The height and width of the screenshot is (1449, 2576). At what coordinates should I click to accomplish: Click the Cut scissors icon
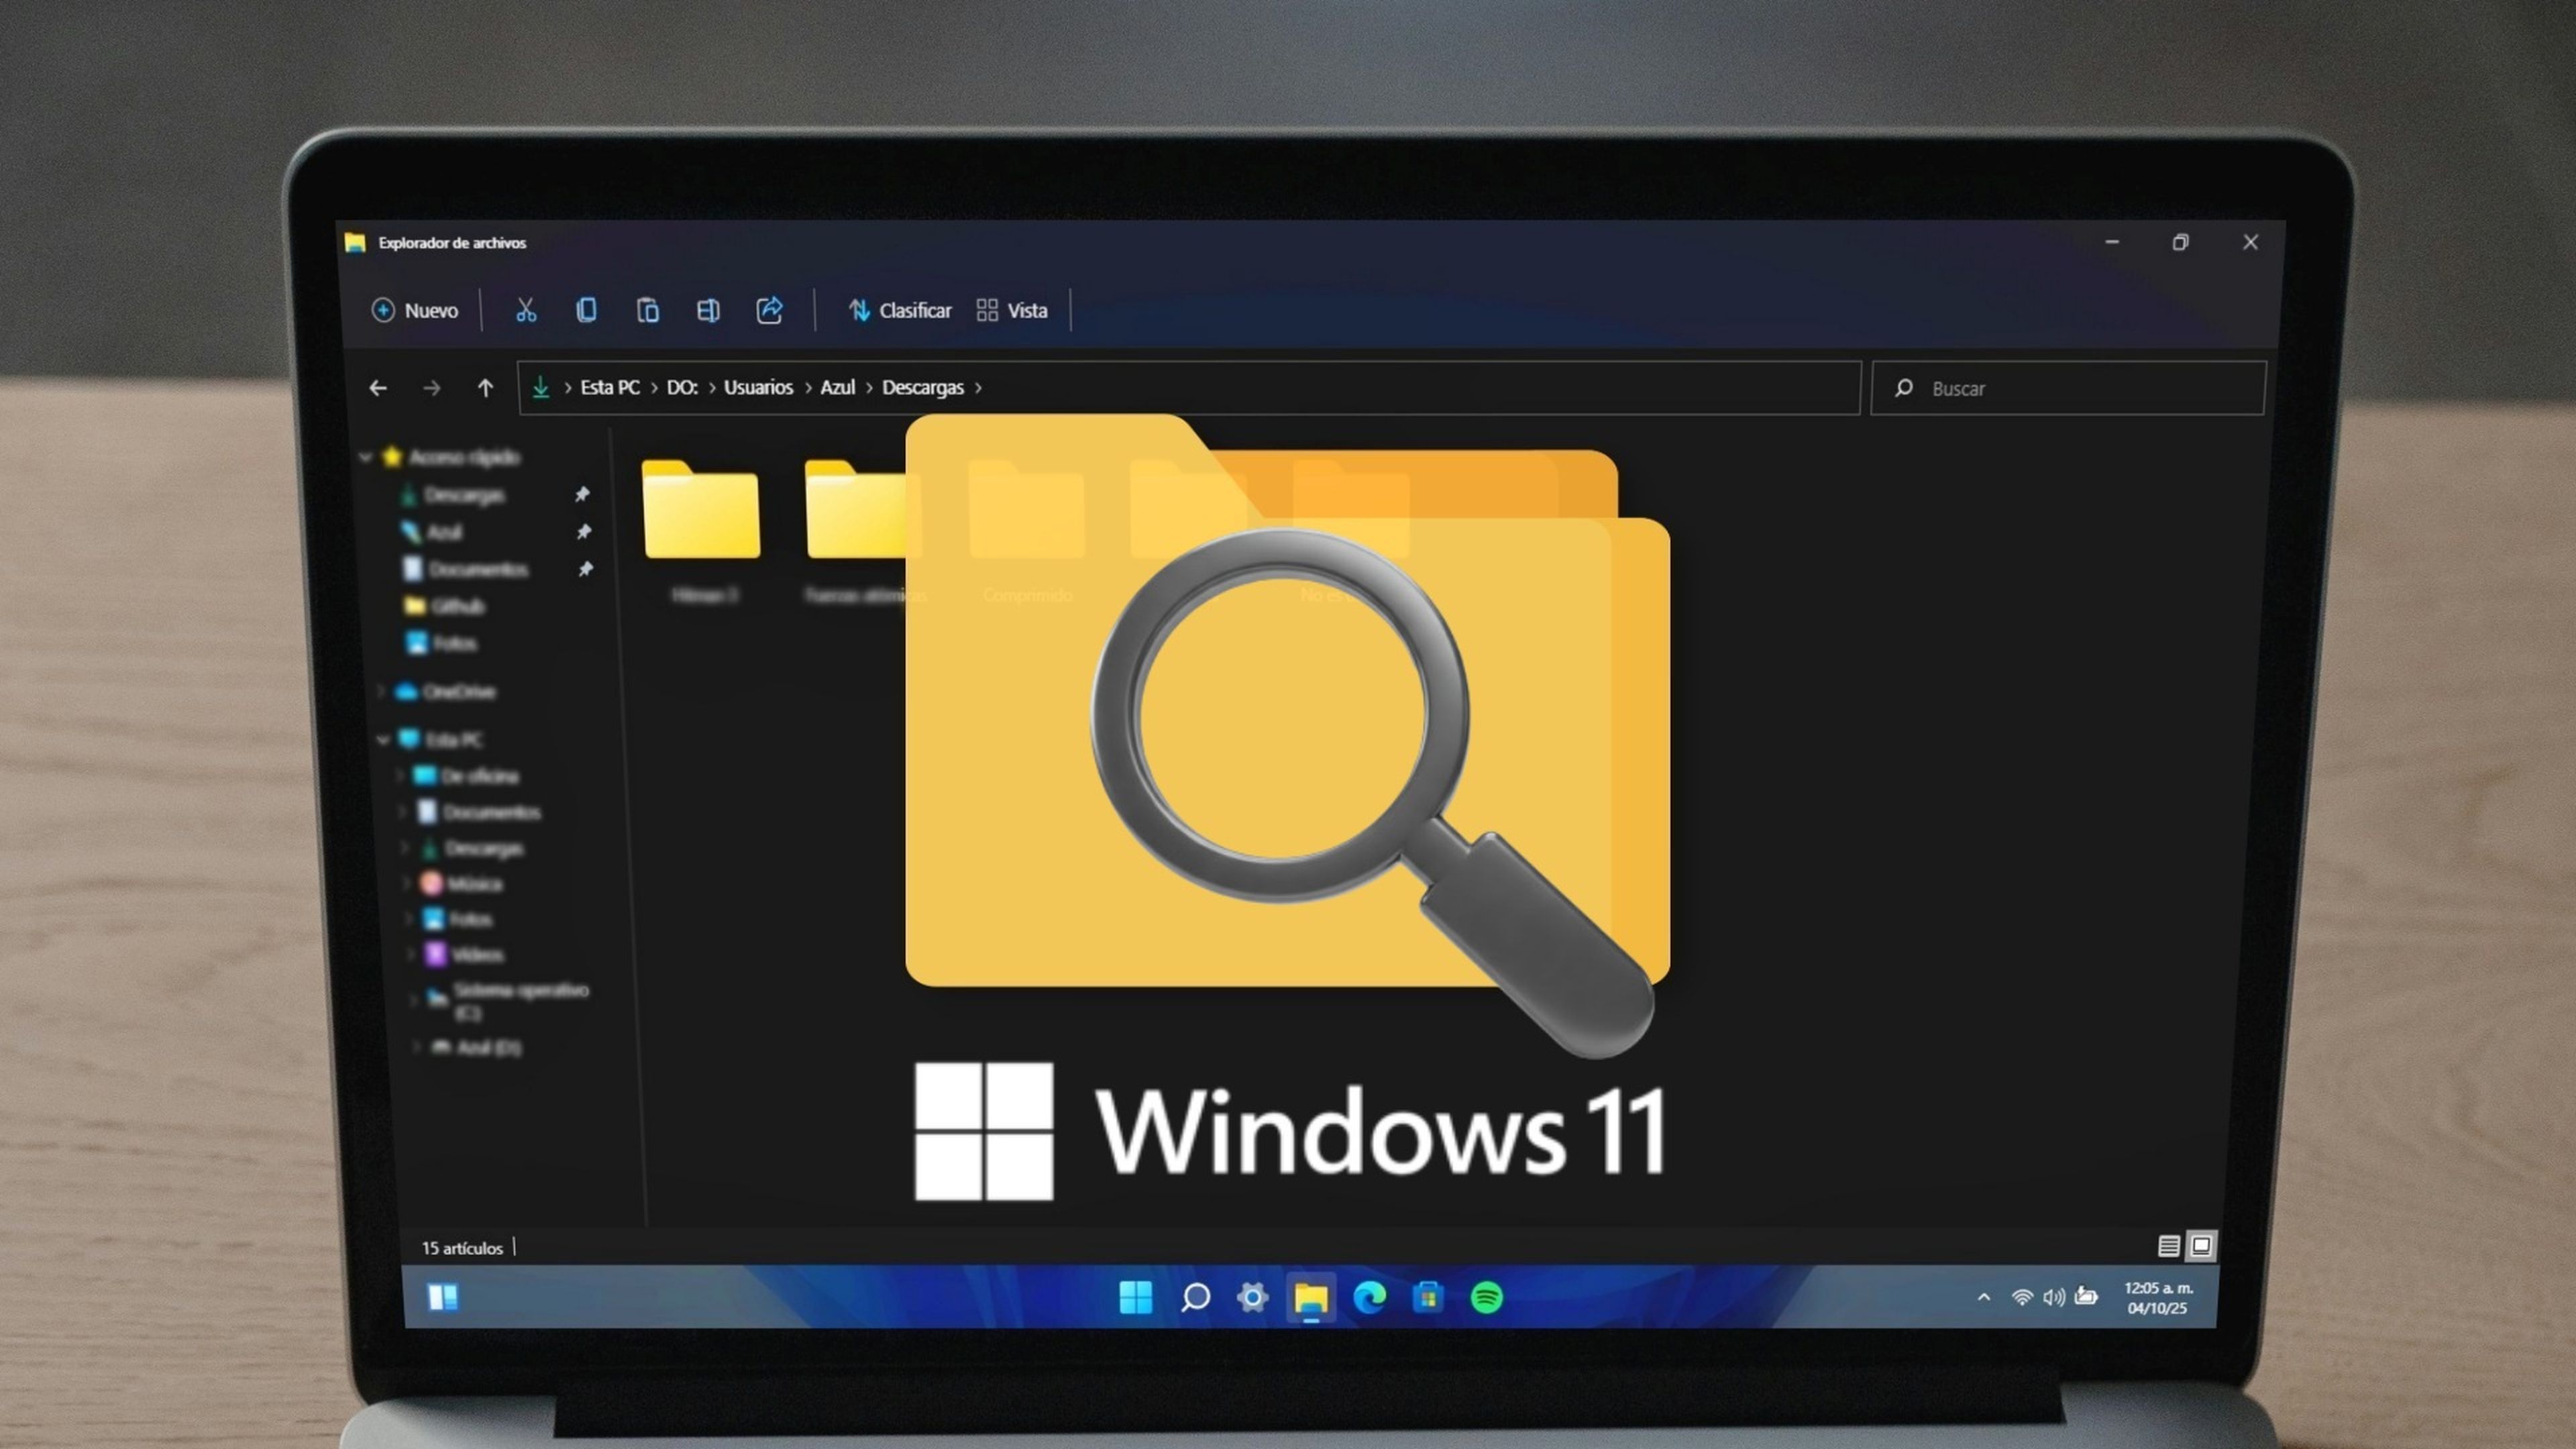click(x=526, y=310)
